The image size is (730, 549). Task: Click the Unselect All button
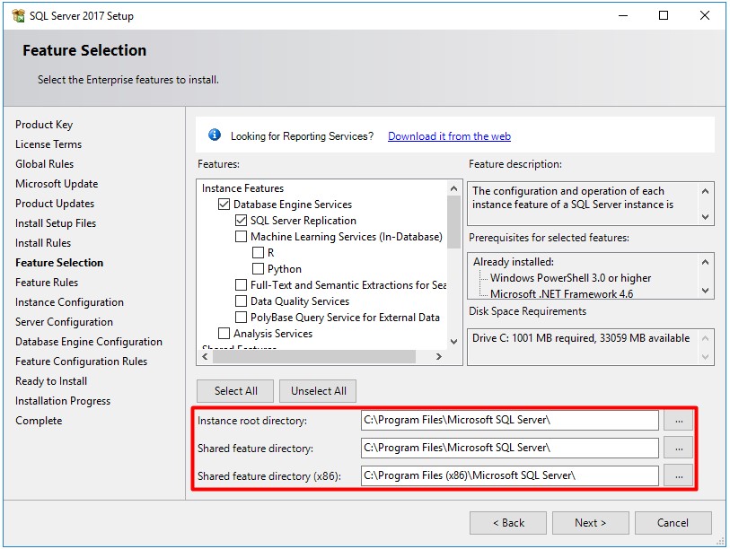pos(317,390)
